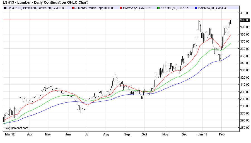
Task: Click the 'Oct' date axis label
Action: pyautogui.click(x=144, y=135)
